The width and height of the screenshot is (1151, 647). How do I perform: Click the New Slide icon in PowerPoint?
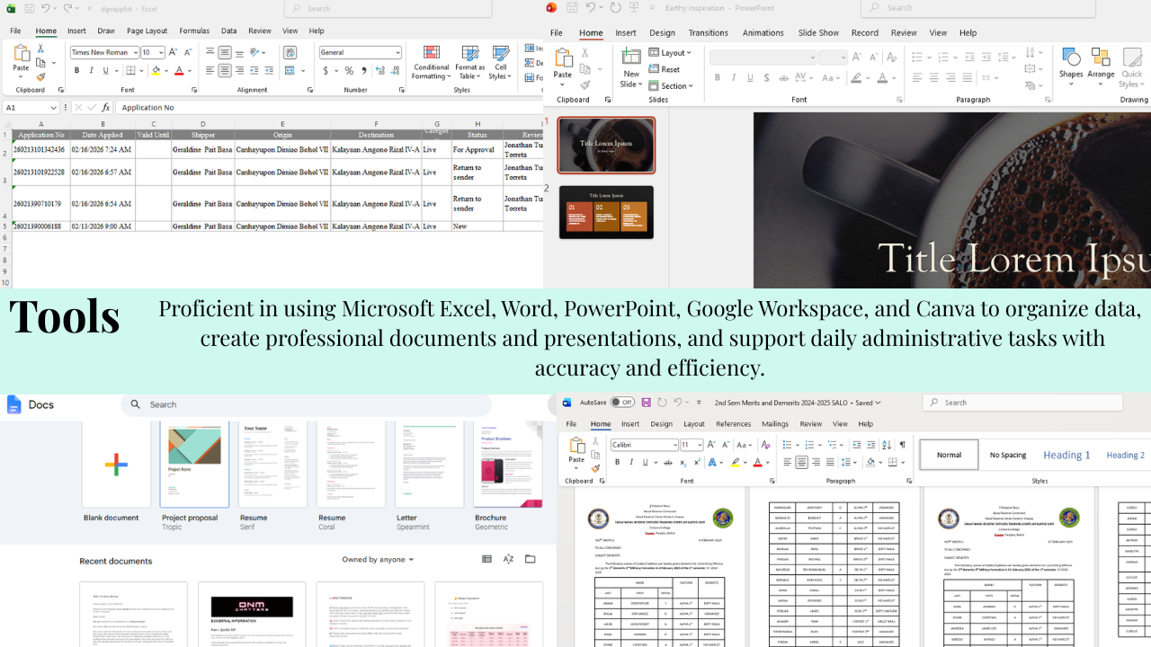631,58
